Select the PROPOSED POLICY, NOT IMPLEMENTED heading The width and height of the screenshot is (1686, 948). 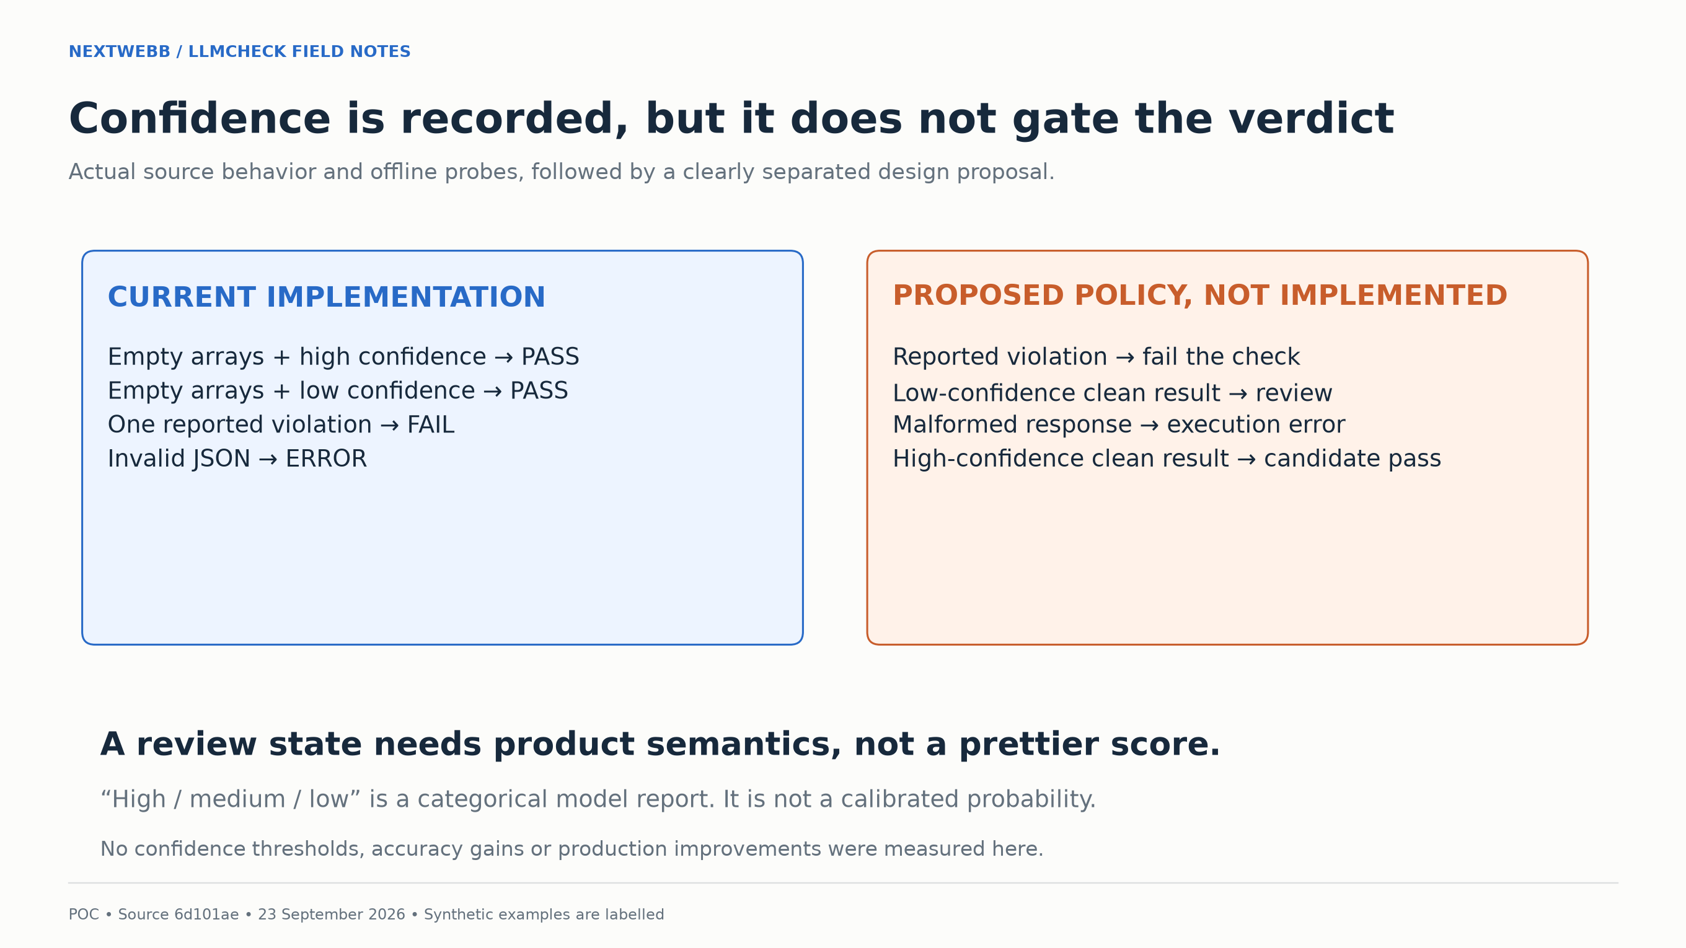1199,296
